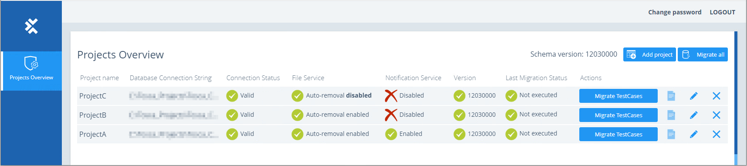This screenshot has height=166, width=747.
Task: Delete ProjectB using the X icon
Action: pos(717,115)
